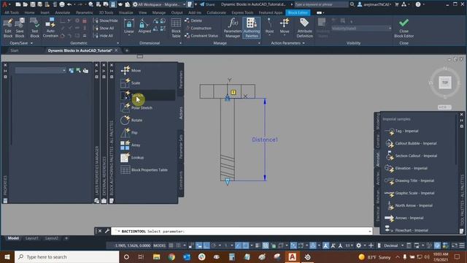Click Show All constraints button
The height and width of the screenshot is (263, 467).
[104, 28]
